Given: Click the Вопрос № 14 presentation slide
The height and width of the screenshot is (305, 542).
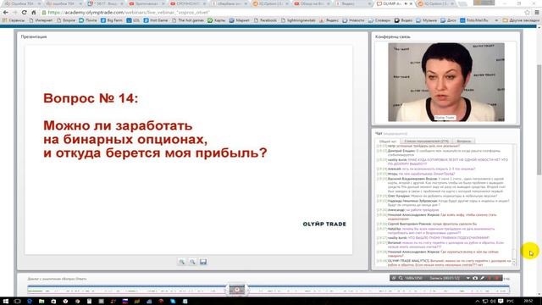Looking at the screenshot, I should [188, 150].
